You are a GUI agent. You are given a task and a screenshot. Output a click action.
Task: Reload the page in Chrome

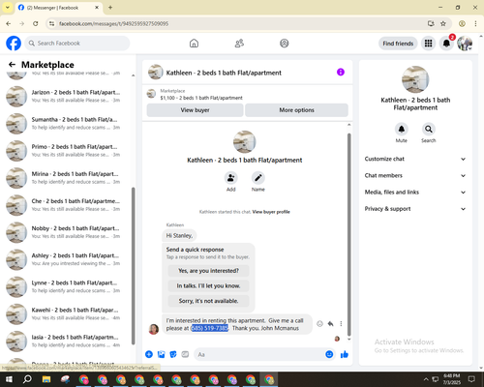(x=36, y=23)
